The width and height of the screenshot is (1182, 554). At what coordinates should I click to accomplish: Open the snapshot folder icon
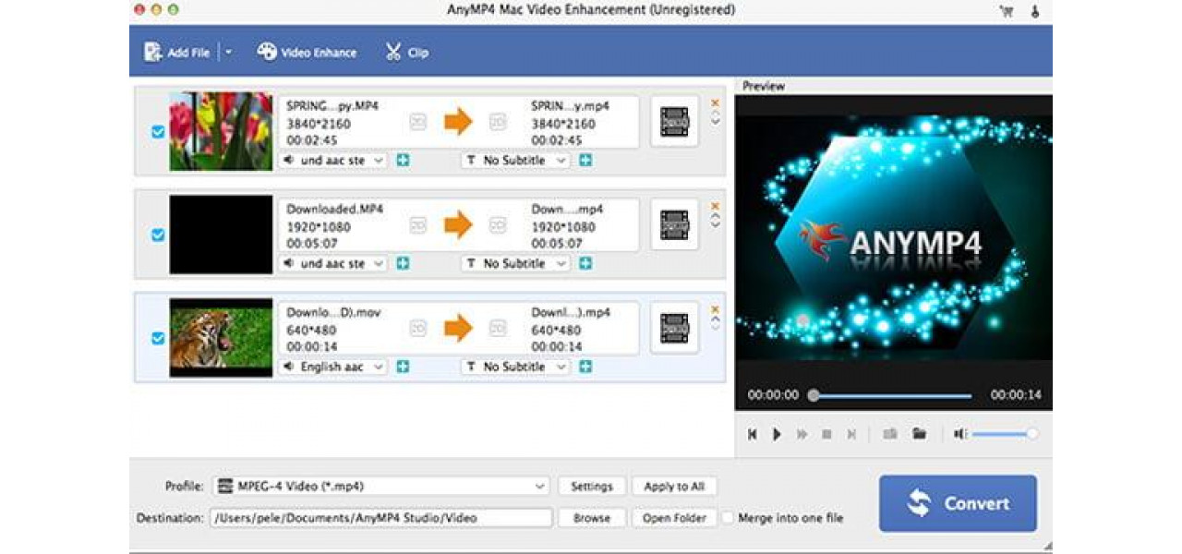pos(919,434)
